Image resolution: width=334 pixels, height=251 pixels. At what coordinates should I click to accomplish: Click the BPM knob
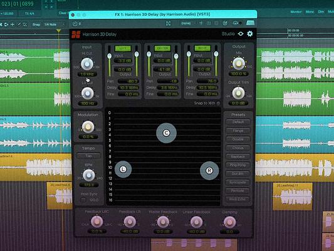[88, 175]
